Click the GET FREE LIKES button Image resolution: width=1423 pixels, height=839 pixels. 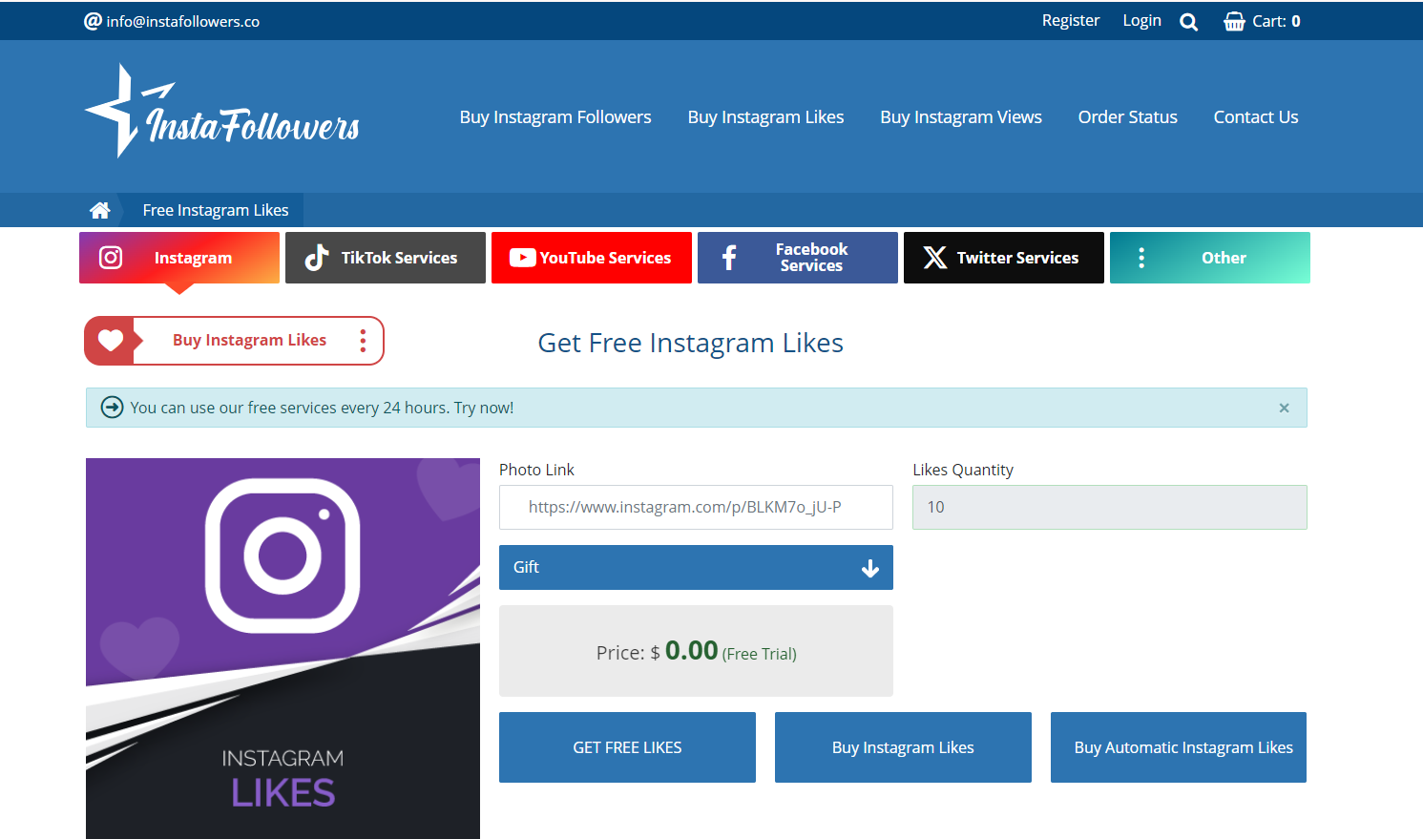(x=627, y=747)
